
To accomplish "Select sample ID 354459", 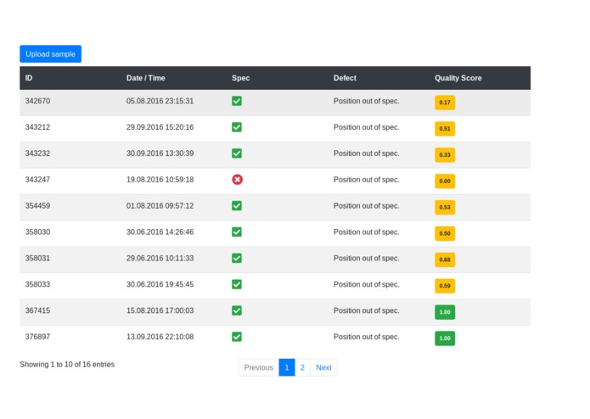I will (37, 206).
